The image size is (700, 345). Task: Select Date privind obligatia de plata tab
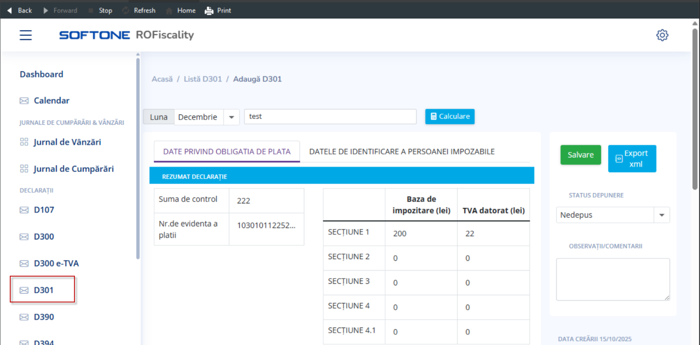227,151
